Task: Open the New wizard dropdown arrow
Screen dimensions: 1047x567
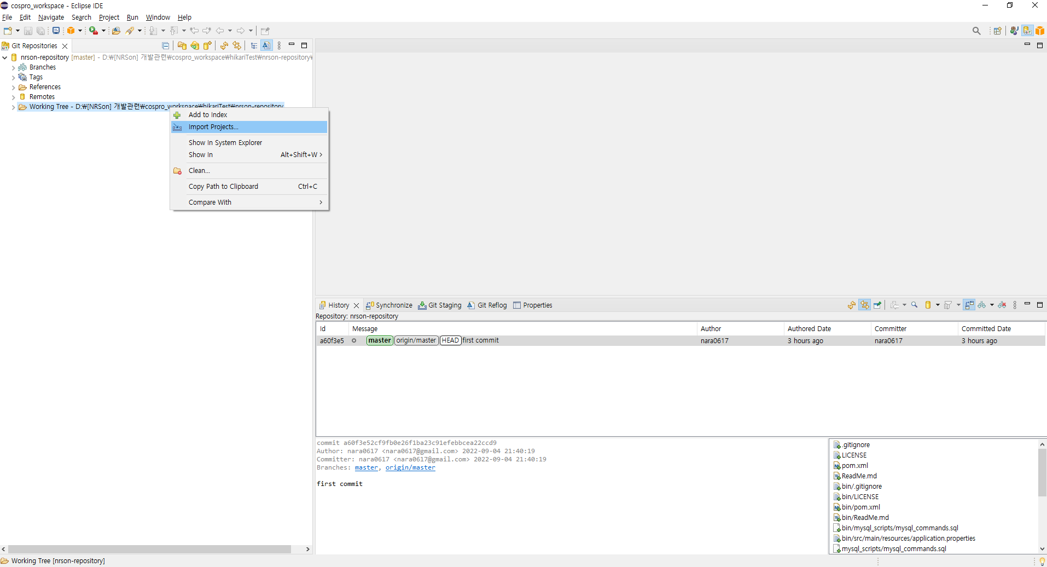Action: point(18,31)
